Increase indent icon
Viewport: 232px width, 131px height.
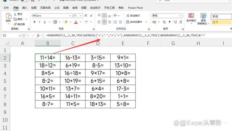pyautogui.click(x=120, y=22)
